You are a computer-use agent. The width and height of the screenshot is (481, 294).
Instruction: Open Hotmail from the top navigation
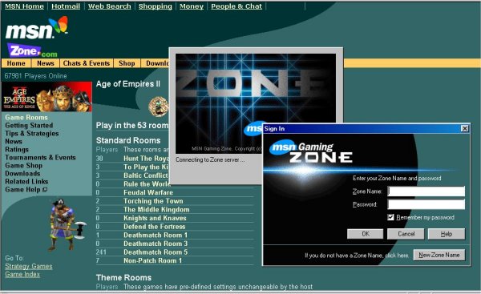tap(66, 6)
